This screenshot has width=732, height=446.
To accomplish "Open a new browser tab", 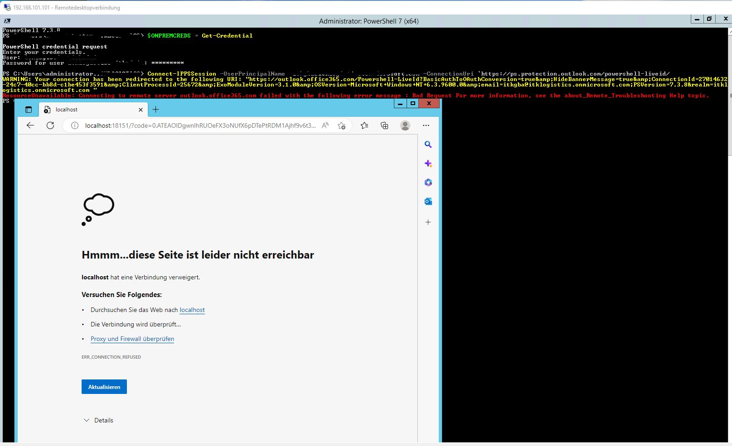I will point(155,110).
